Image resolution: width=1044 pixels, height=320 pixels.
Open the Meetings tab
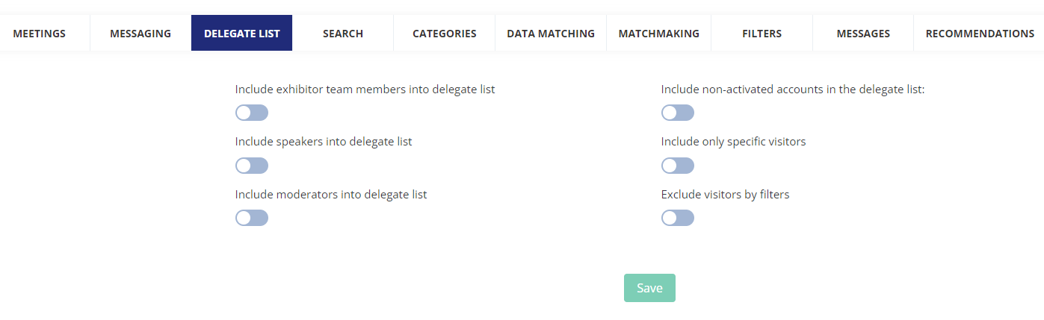point(40,34)
